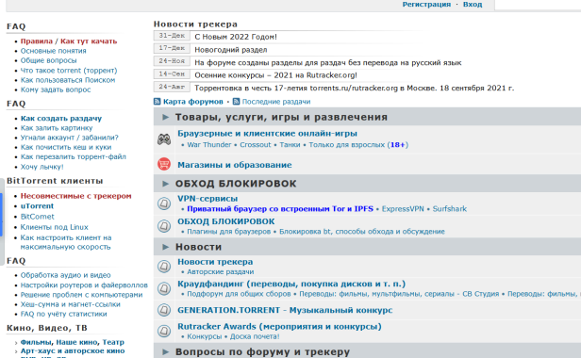Image resolution: width=581 pixels, height=358 pixels.
Task: Open news Торрентовка в честь 17-летия
Action: [355, 89]
